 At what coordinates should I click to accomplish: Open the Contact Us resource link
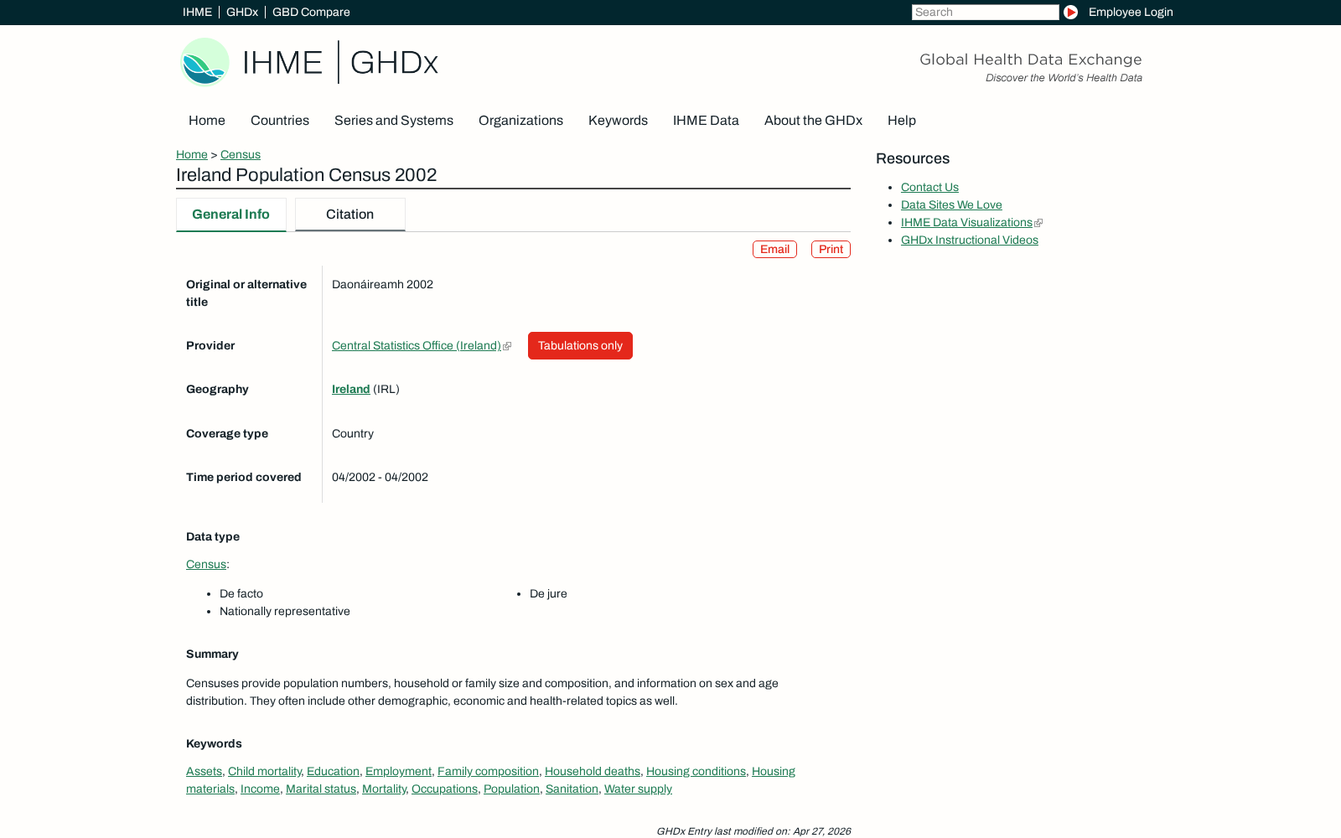(x=929, y=187)
